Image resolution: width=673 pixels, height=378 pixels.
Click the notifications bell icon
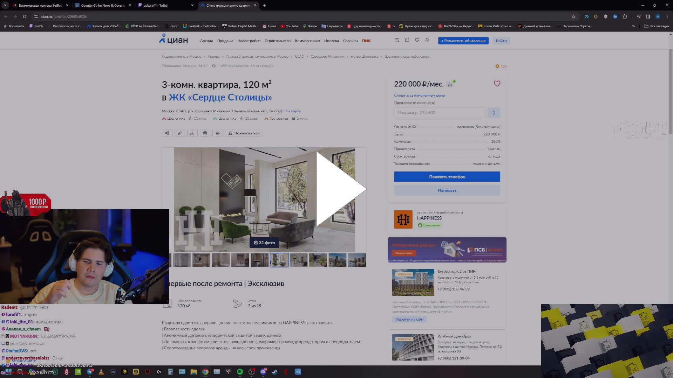pyautogui.click(x=427, y=40)
